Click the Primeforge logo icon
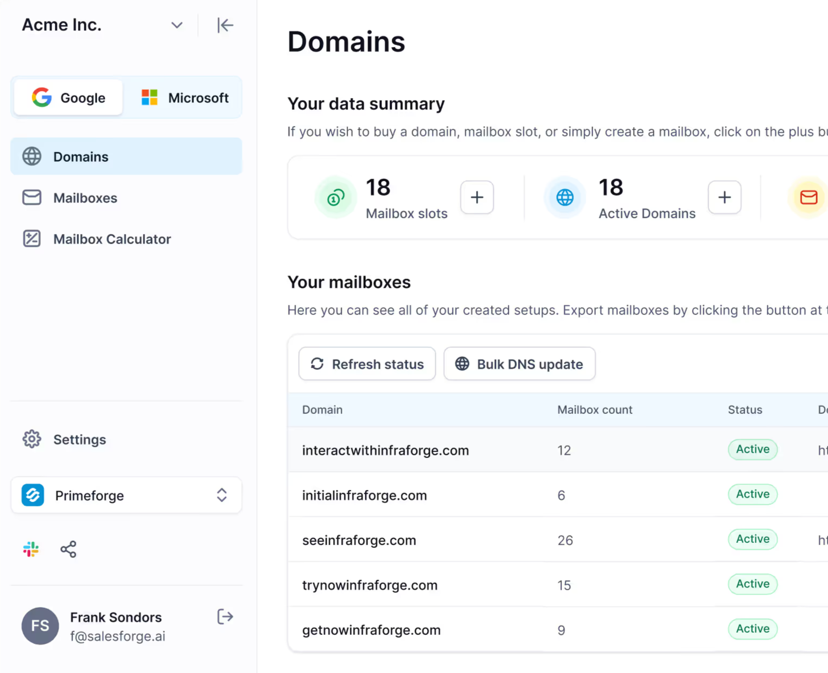 pyautogui.click(x=33, y=495)
